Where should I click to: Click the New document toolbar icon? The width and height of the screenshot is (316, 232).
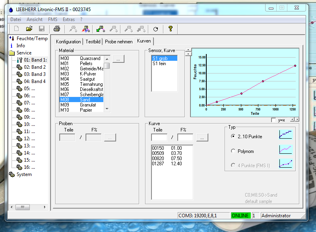[x=17, y=29]
